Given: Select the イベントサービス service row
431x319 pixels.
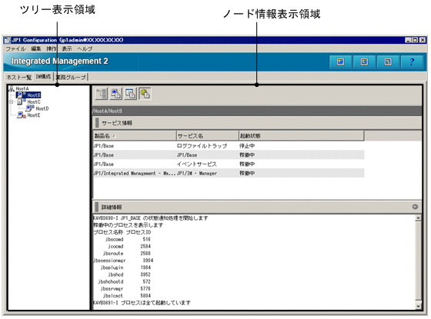Looking at the screenshot, I should pyautogui.click(x=229, y=164).
